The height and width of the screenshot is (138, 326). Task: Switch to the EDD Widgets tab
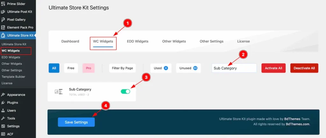coord(138,41)
